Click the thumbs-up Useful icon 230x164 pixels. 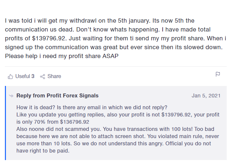pyautogui.click(x=10, y=76)
